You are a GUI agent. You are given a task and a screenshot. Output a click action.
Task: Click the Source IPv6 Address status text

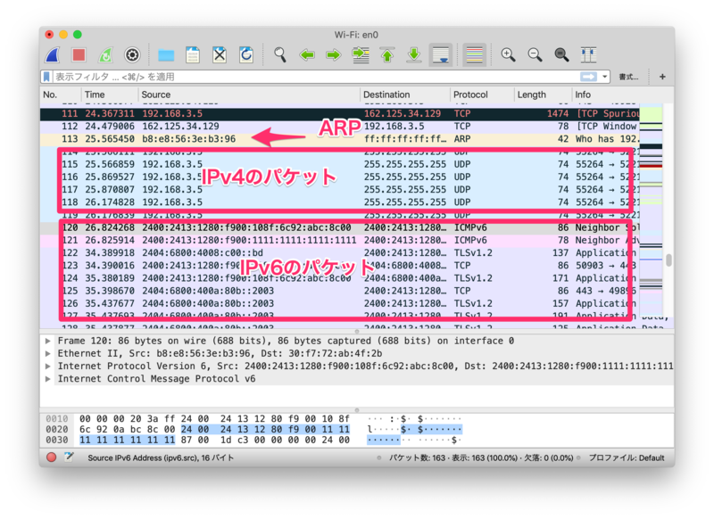(161, 458)
